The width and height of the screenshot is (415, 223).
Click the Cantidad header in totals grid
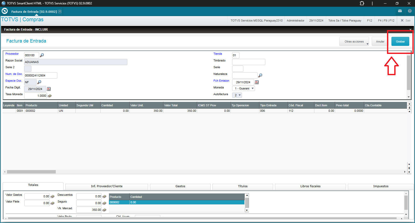187,197
